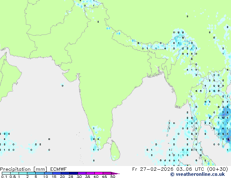The image size is (231, 178).
Task: Click the 'ECMWF' model label
Action: point(59,169)
